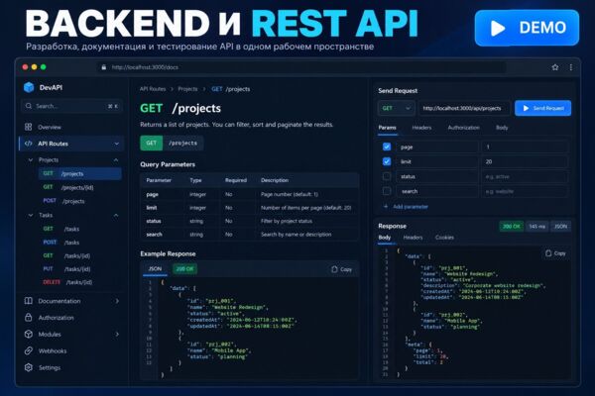Enable the search parameter checkbox

pos(387,191)
